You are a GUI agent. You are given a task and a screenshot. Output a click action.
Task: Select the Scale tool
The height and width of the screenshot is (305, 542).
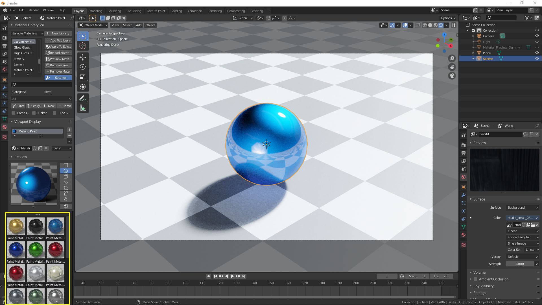click(x=83, y=77)
